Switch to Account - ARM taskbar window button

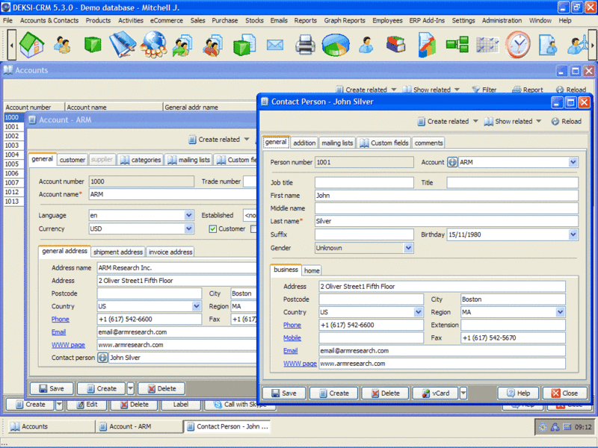coord(139,426)
